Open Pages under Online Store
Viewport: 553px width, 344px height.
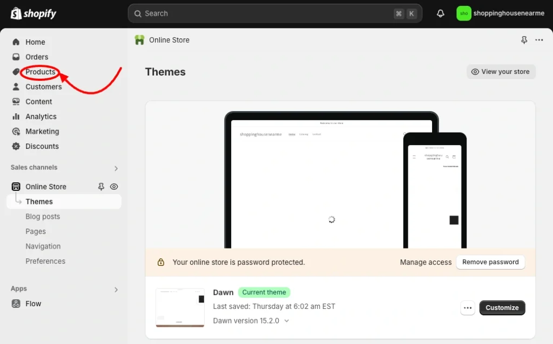click(36, 231)
